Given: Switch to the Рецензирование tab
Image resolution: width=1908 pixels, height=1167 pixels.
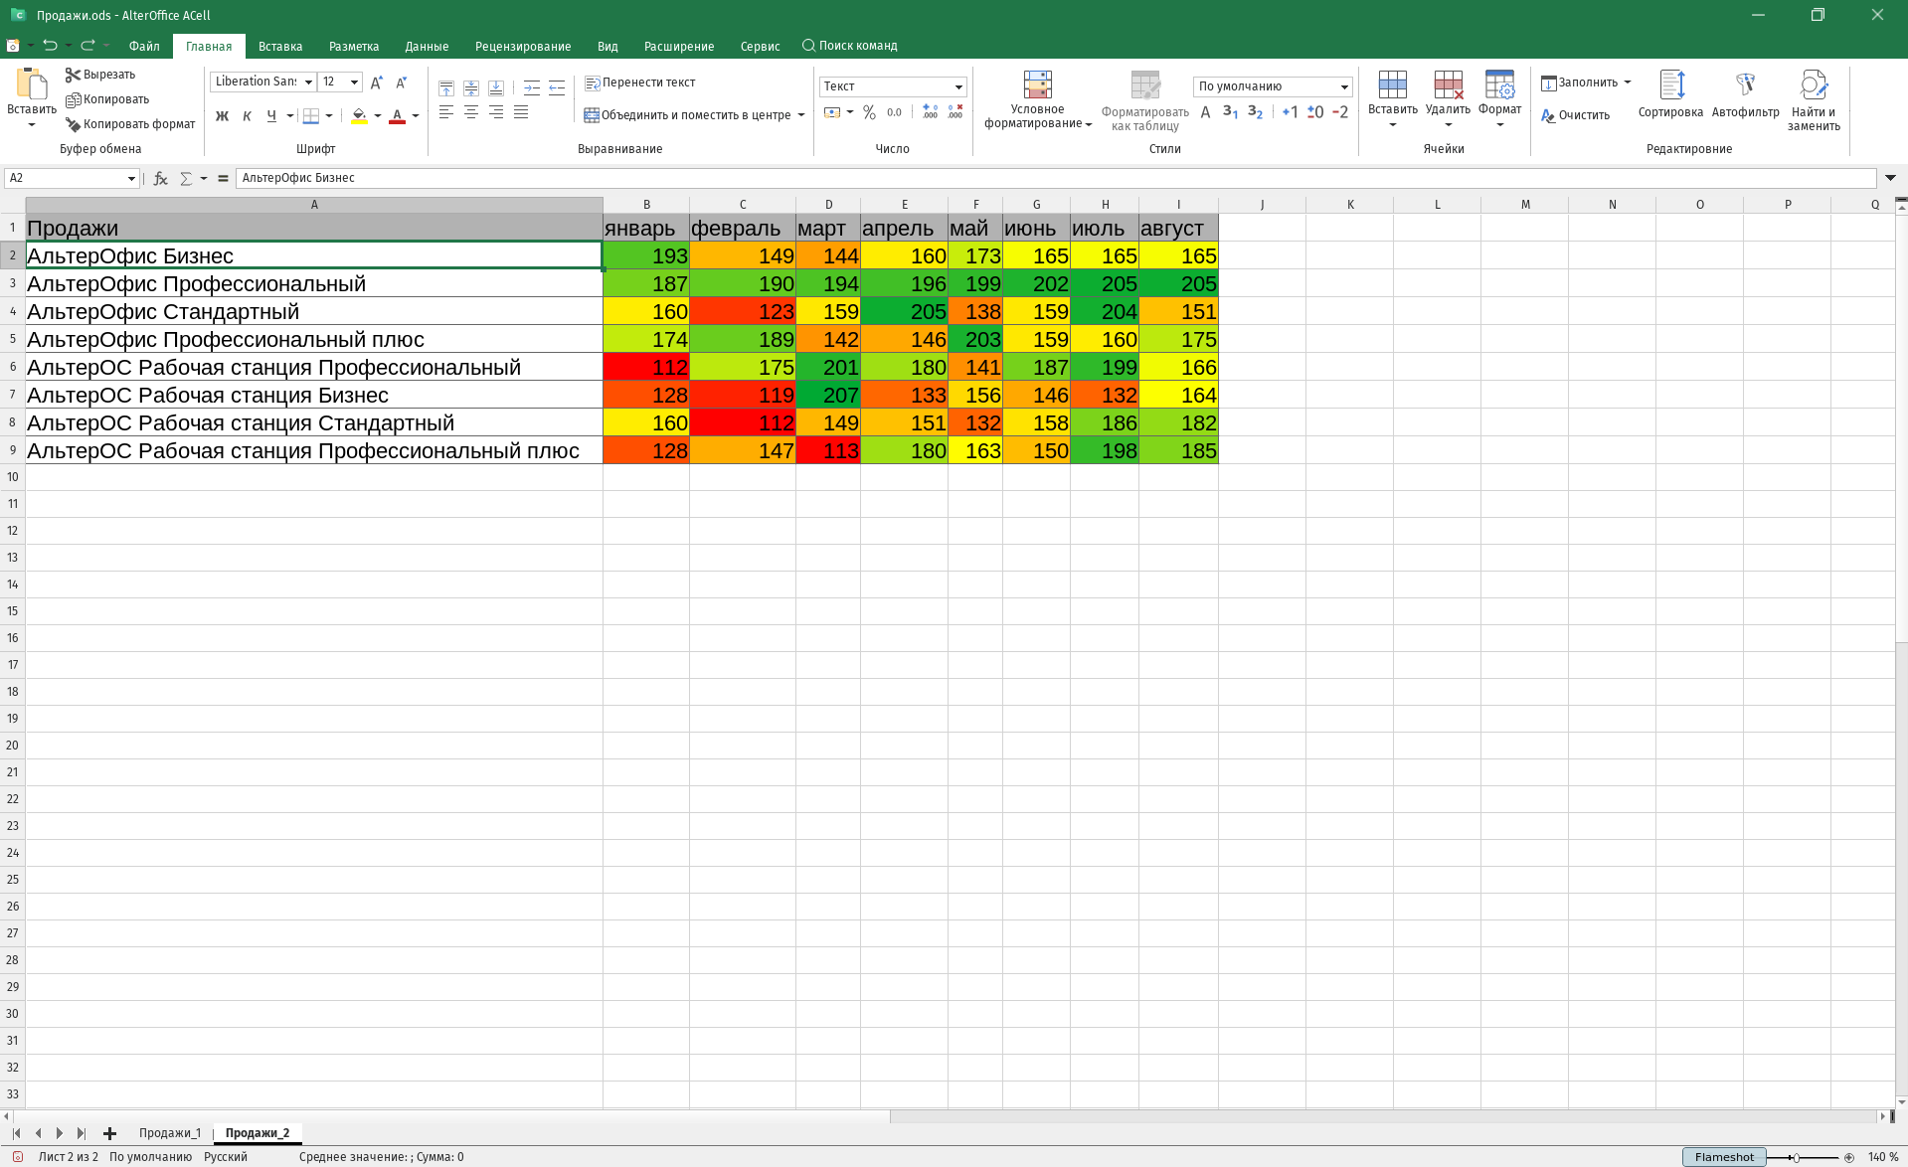Looking at the screenshot, I should click(523, 46).
